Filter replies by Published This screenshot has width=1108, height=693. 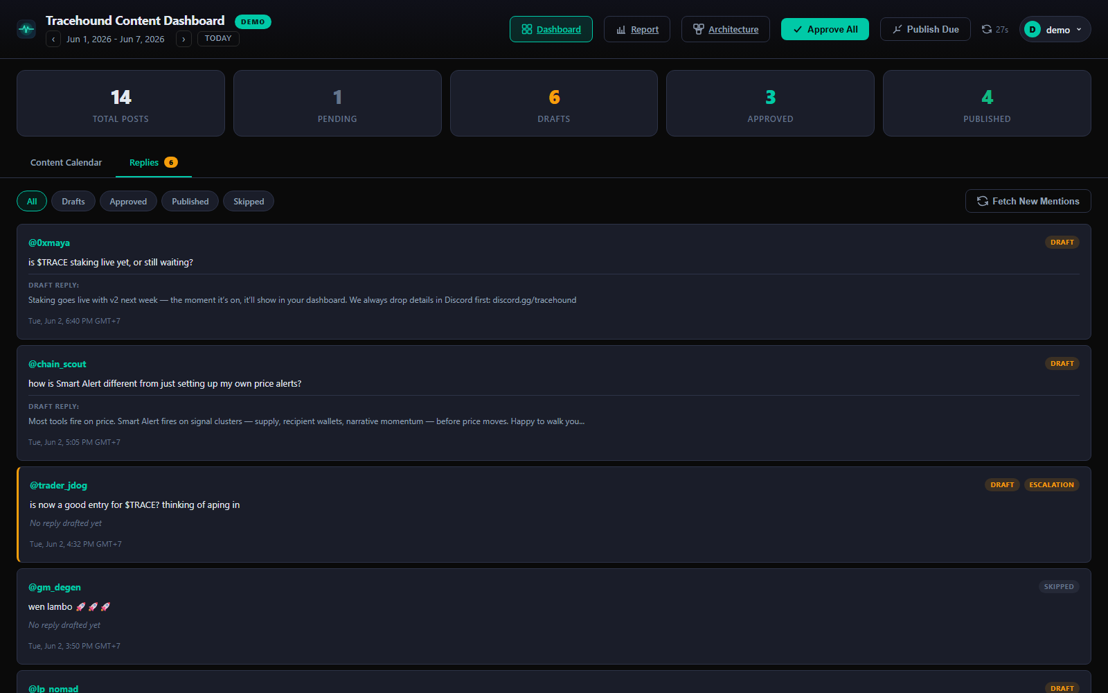point(190,202)
